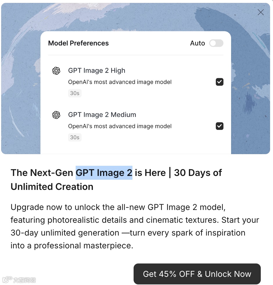This screenshot has height=285, width=273.
Task: Uncheck the GPT Image 2 High checkbox
Action: (x=219, y=82)
